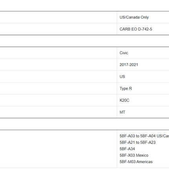Select the 5BF-X03 Mexico entry

(x=134, y=155)
